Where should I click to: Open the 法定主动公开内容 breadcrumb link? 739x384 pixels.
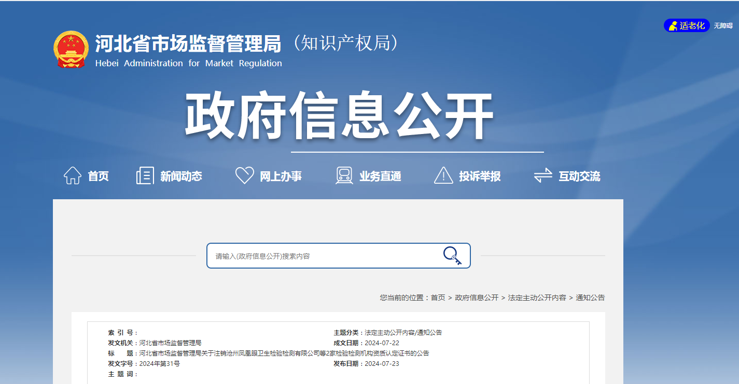[x=537, y=298]
